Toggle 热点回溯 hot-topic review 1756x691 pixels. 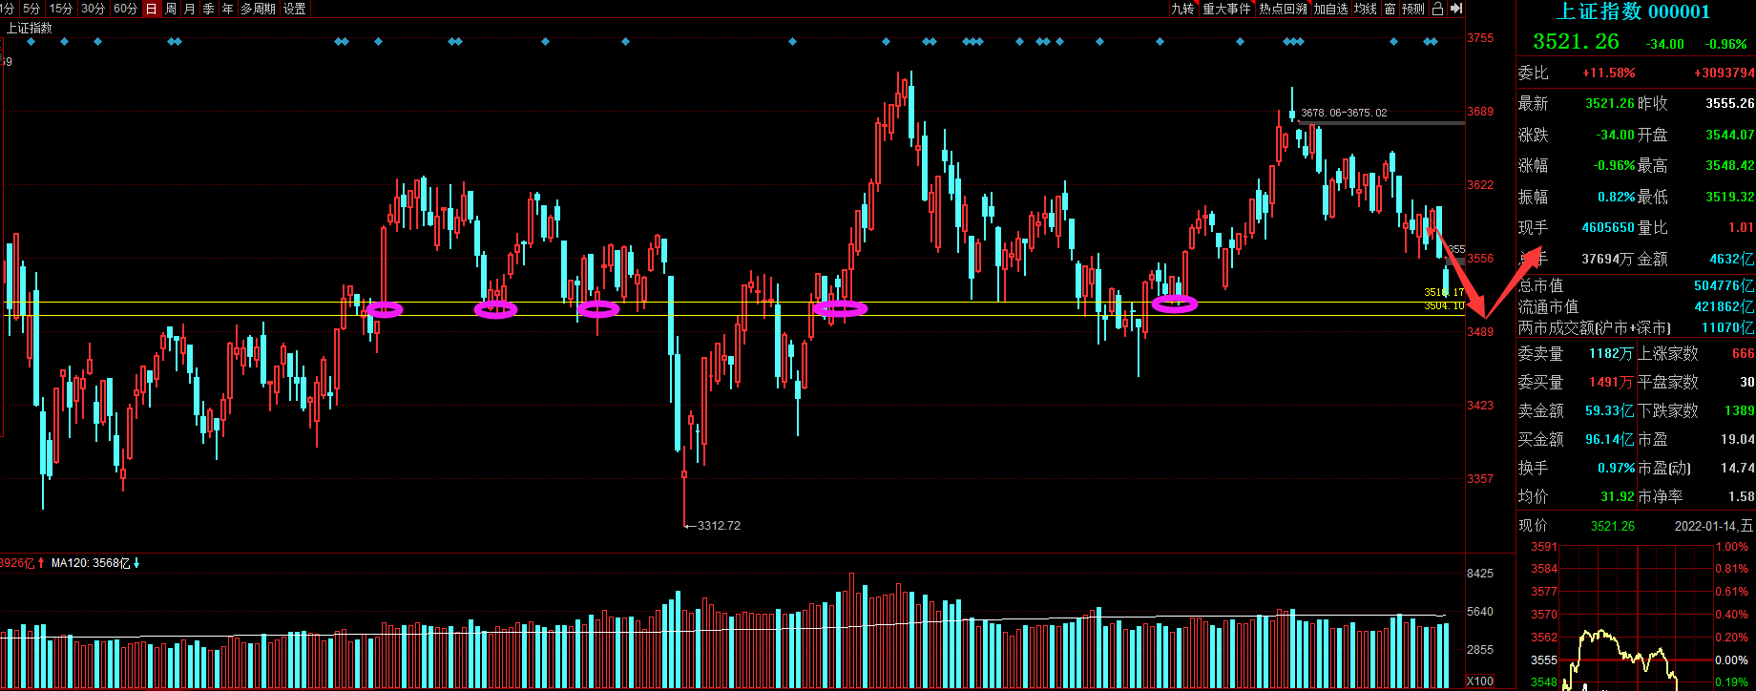1283,9
